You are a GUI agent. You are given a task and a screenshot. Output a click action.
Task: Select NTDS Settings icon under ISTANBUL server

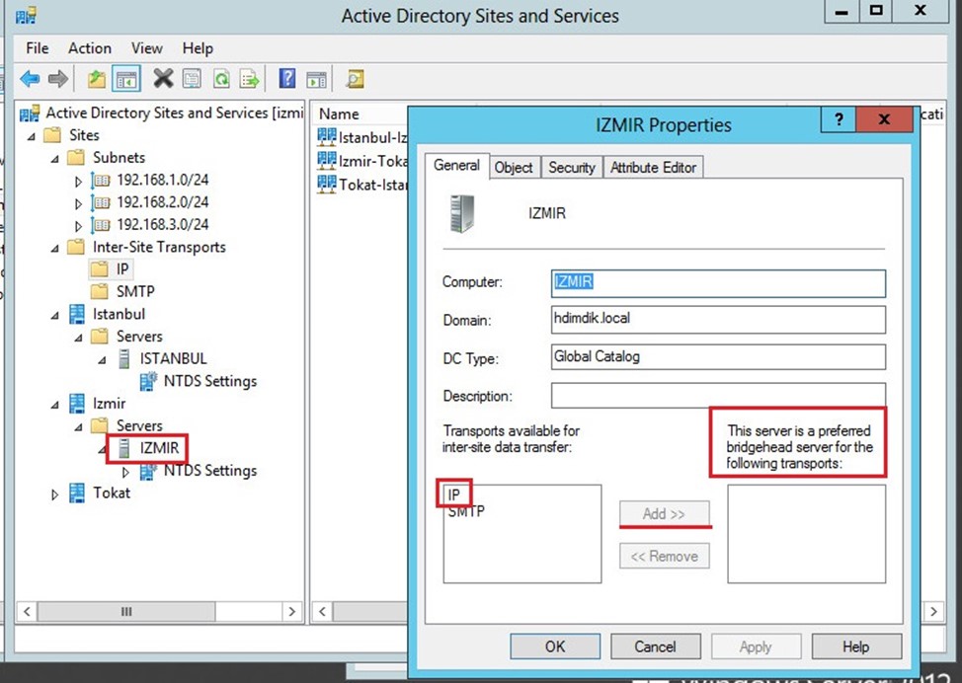148,381
